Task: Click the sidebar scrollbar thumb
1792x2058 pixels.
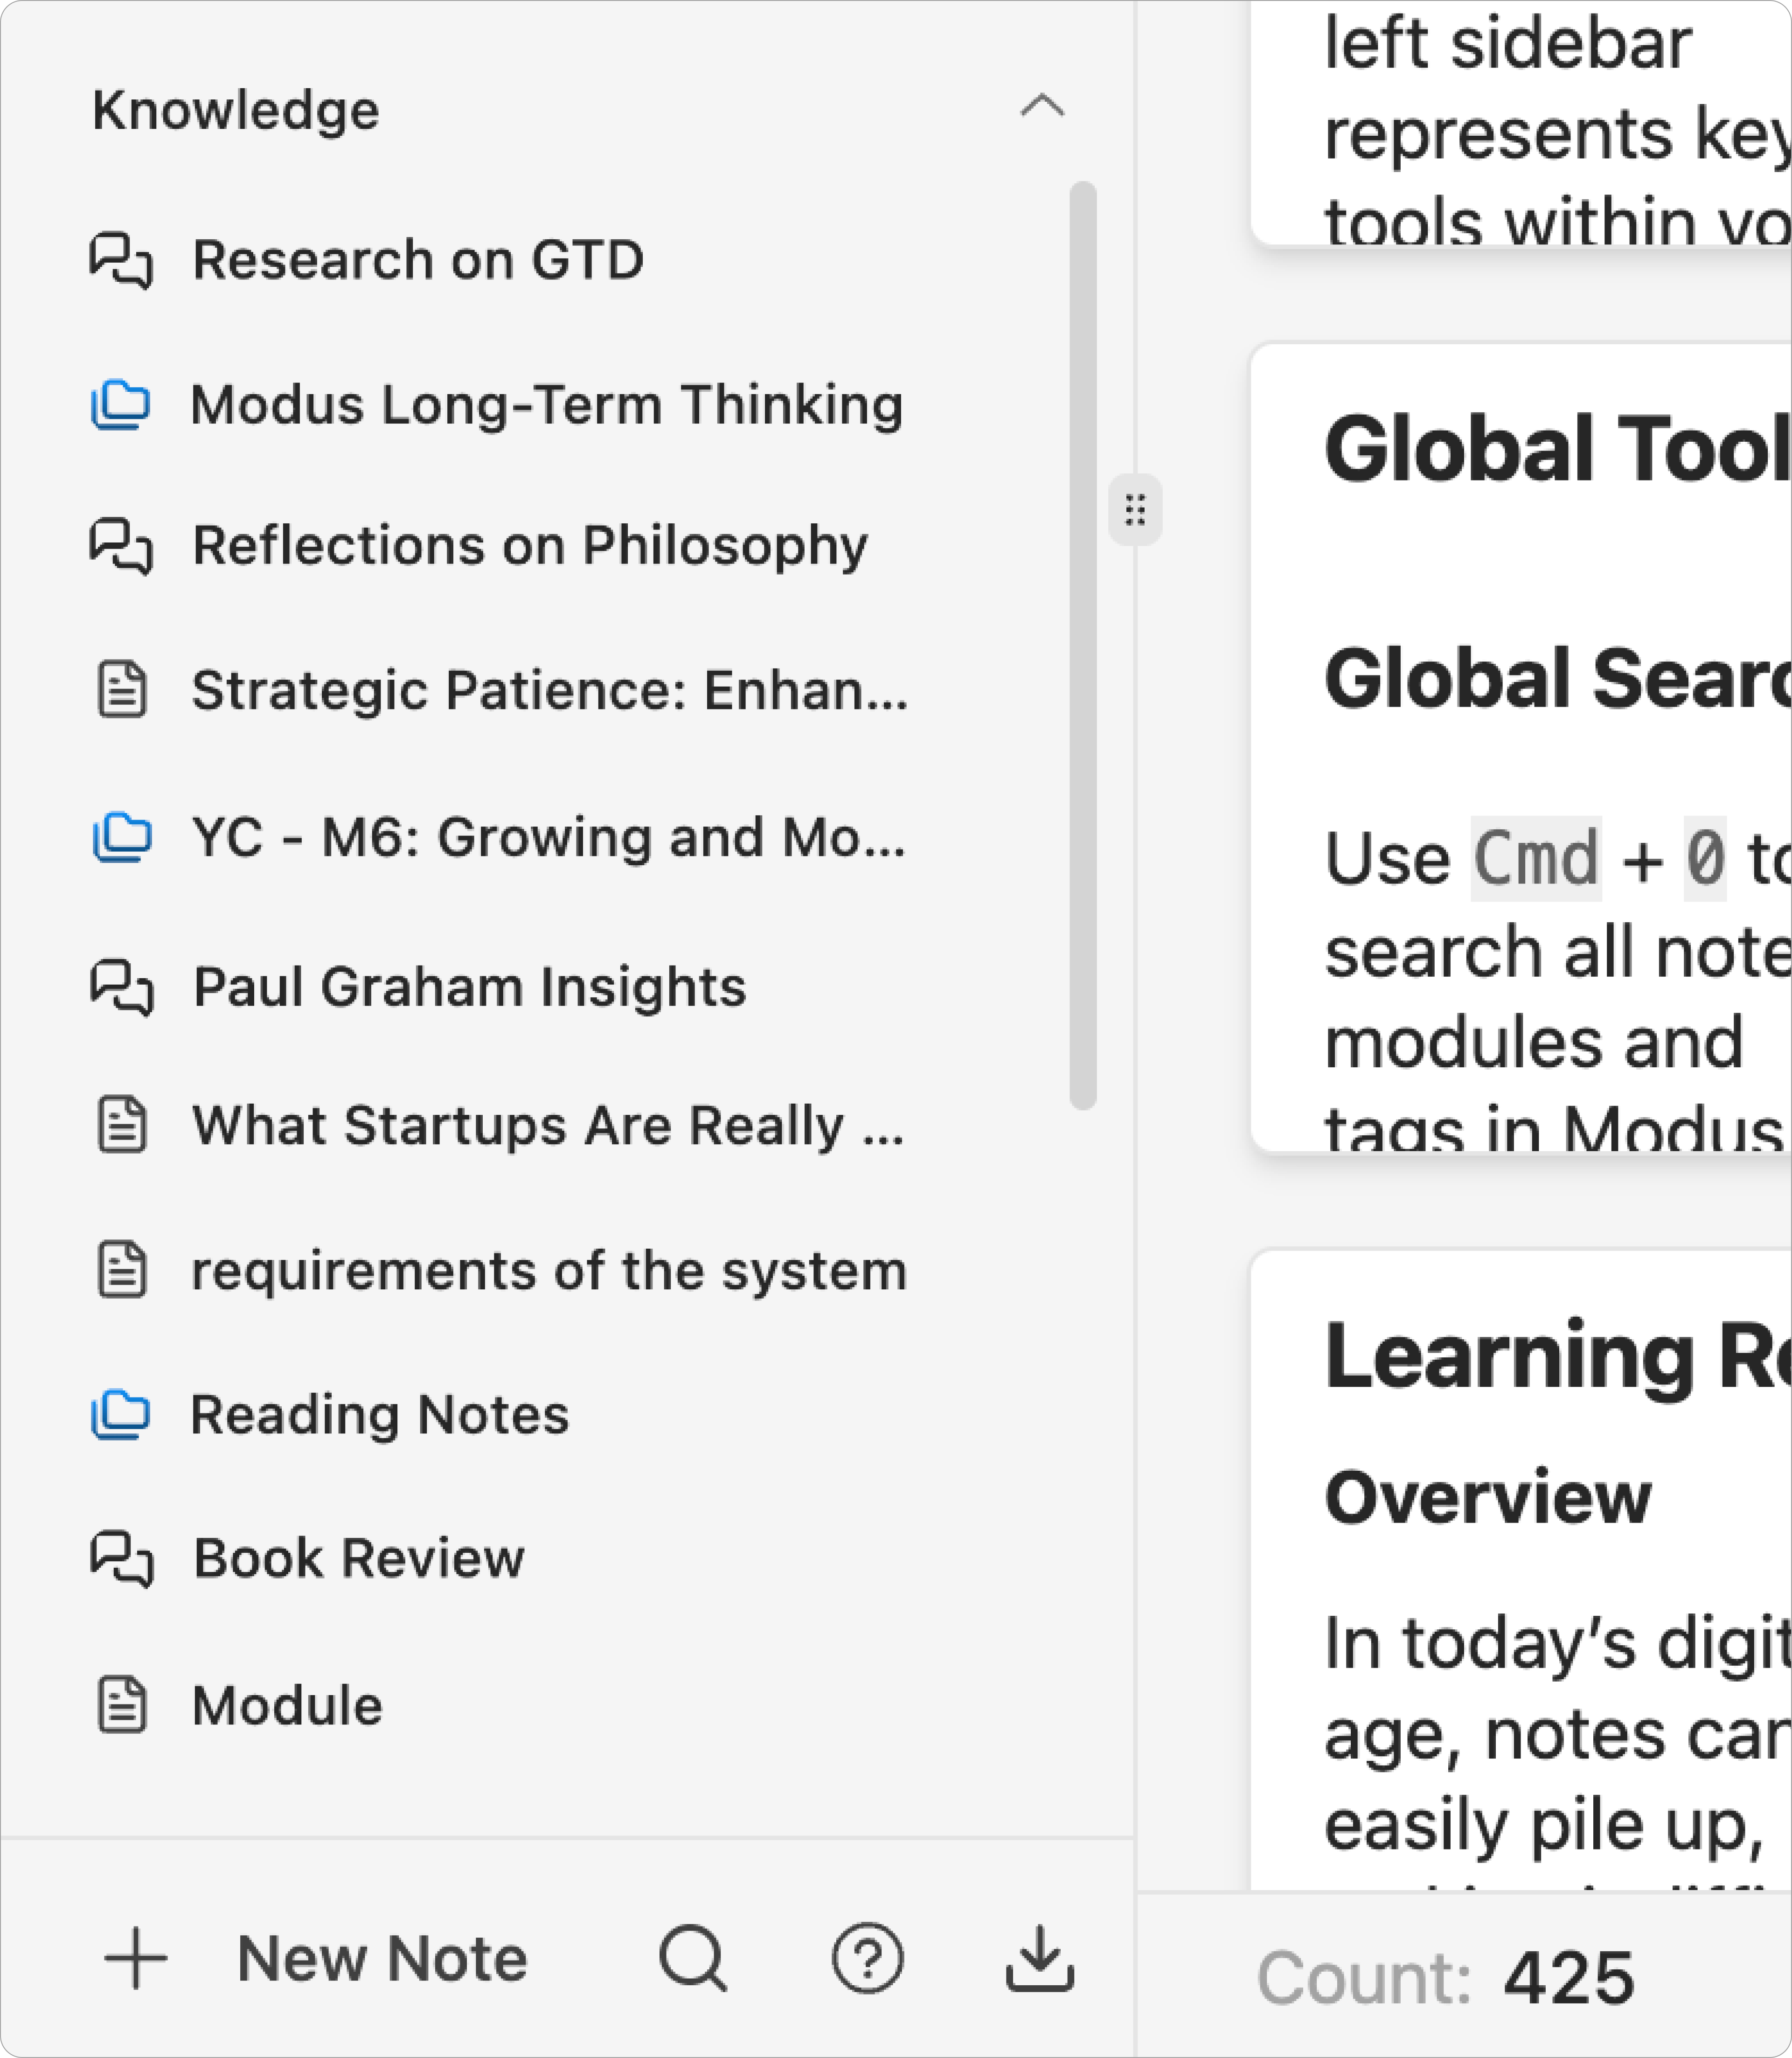Action: coord(1083,645)
